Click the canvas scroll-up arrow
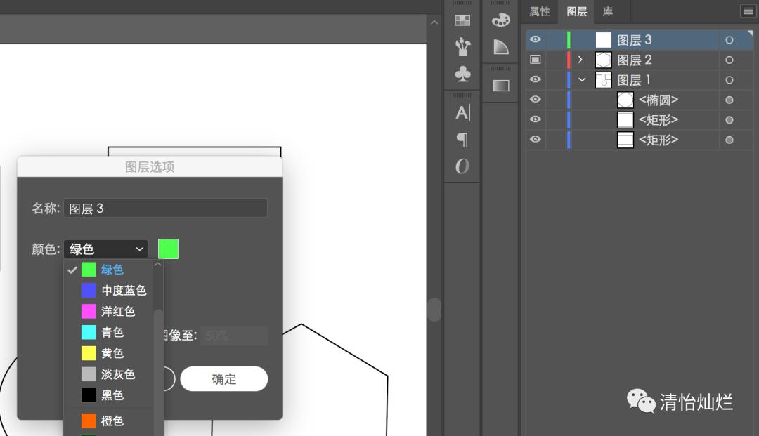The width and height of the screenshot is (759, 436). (x=434, y=22)
